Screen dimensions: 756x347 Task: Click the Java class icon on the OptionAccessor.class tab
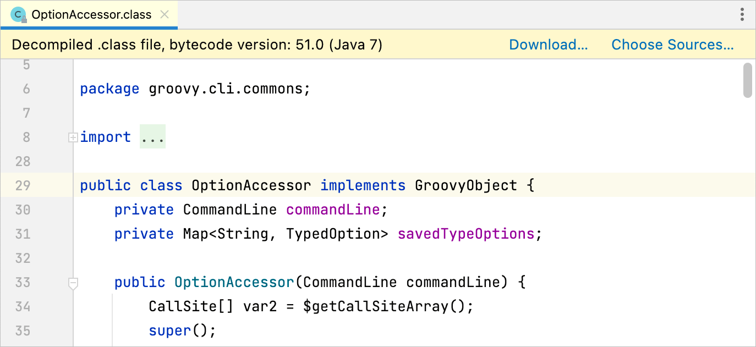pyautogui.click(x=18, y=14)
